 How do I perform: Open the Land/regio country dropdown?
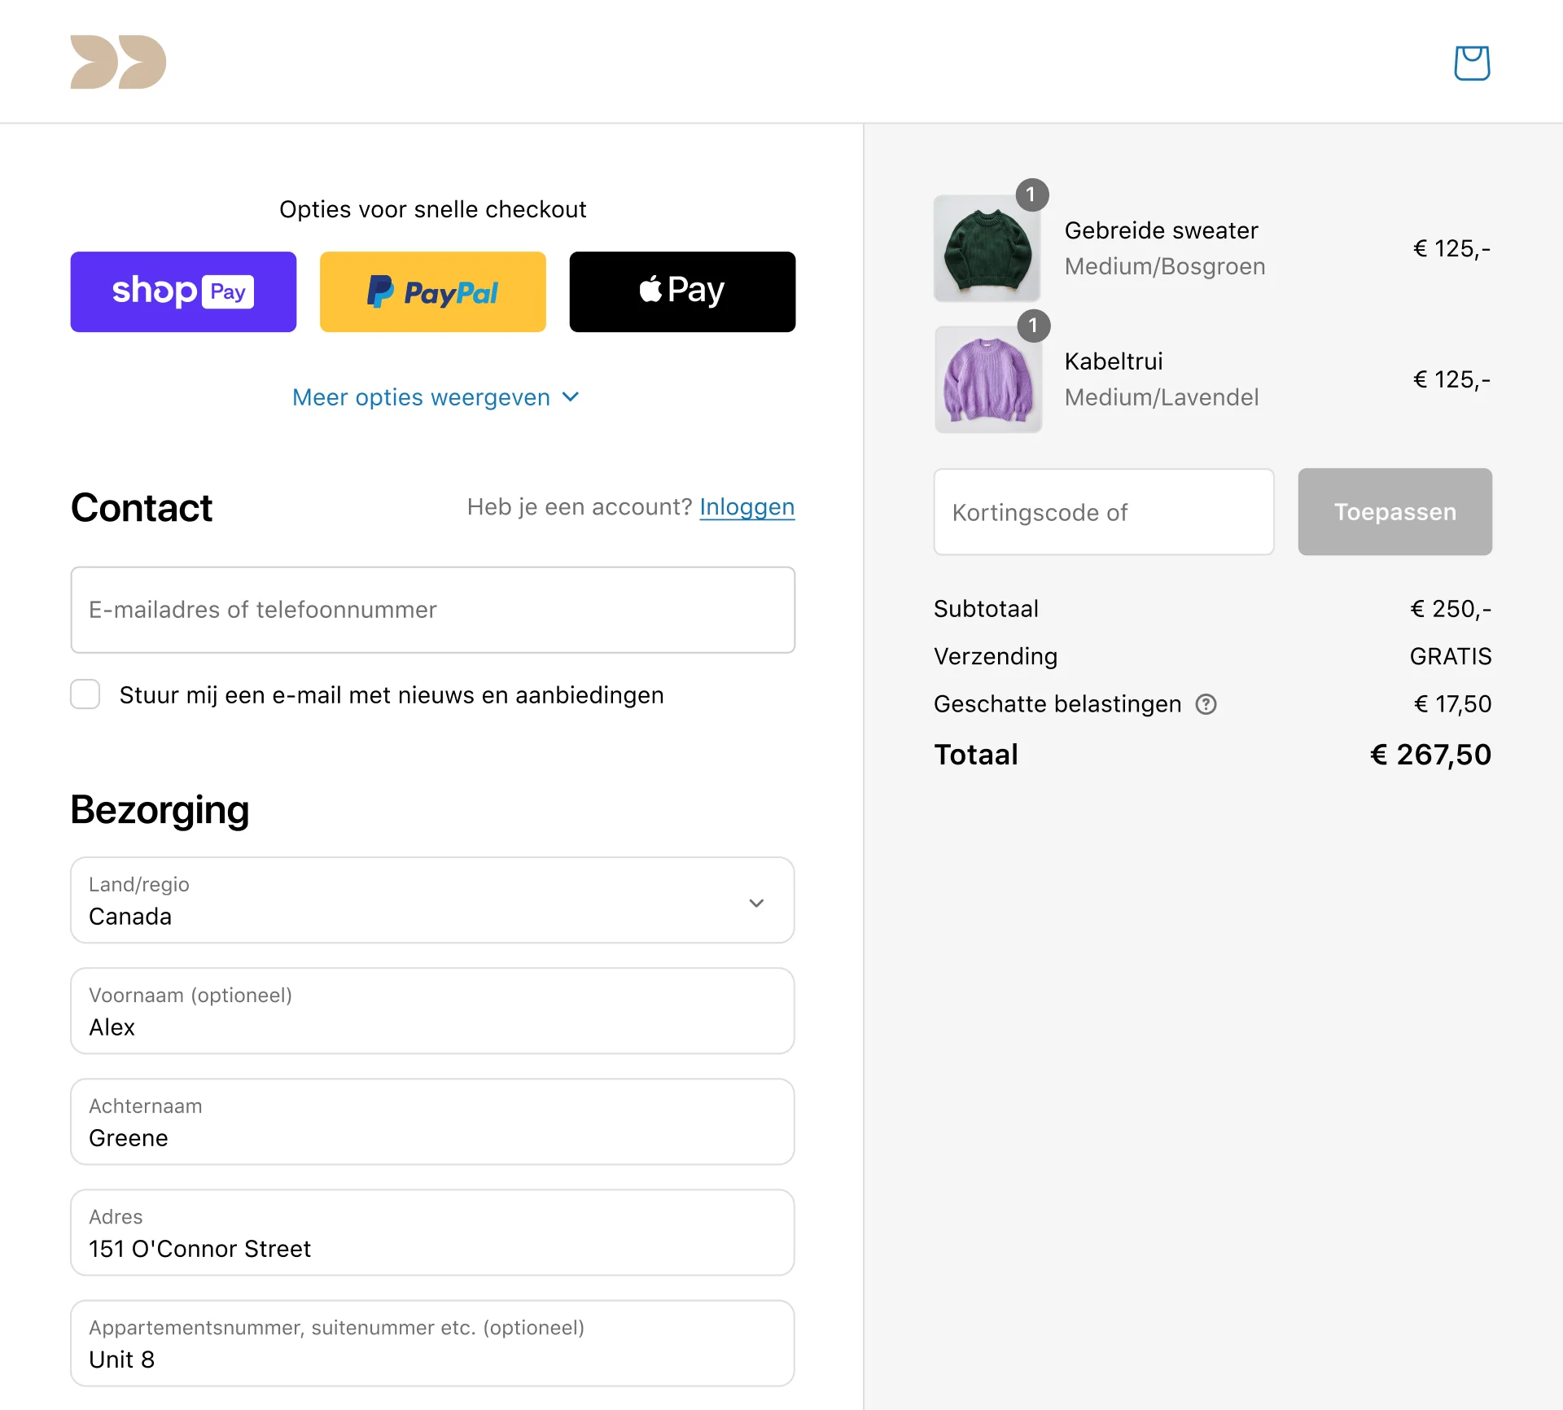(x=432, y=900)
